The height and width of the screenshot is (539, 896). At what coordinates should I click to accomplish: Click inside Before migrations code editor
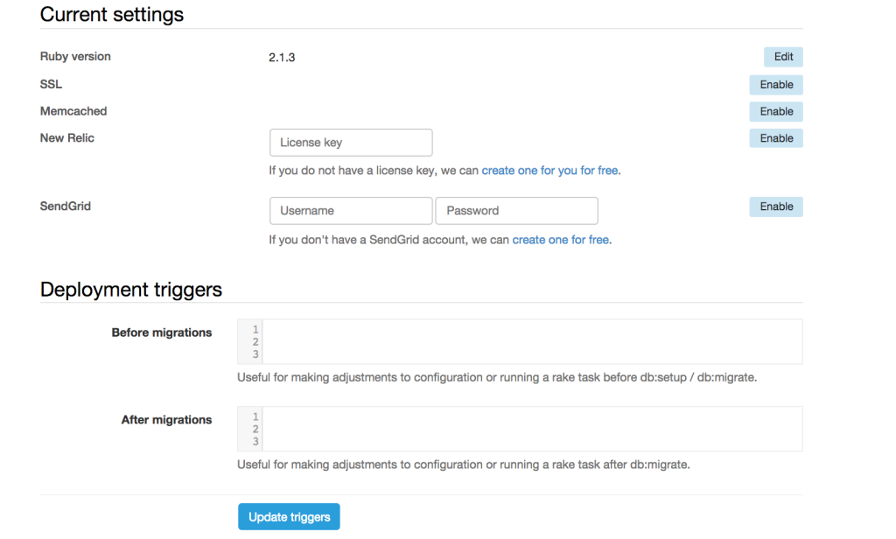[531, 341]
